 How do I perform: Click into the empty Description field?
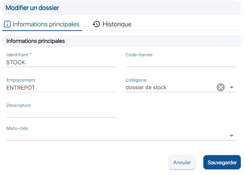click(x=62, y=113)
